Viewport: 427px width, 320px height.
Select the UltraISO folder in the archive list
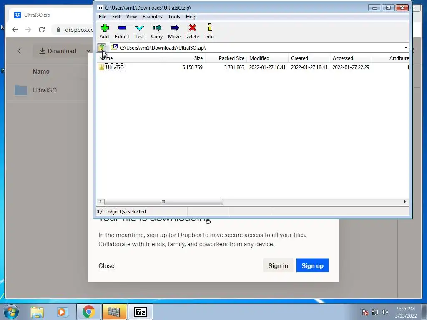click(116, 67)
